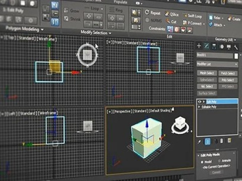Click the Swift Loop tool

pyautogui.click(x=193, y=16)
